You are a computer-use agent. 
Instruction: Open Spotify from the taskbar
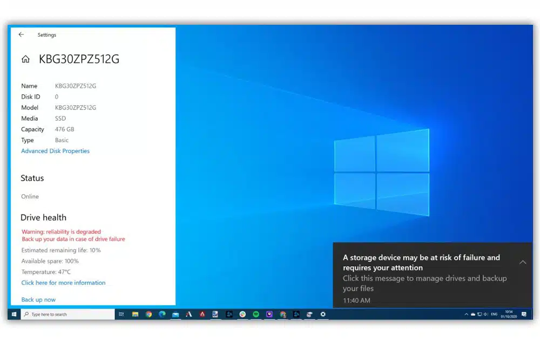tap(256, 314)
